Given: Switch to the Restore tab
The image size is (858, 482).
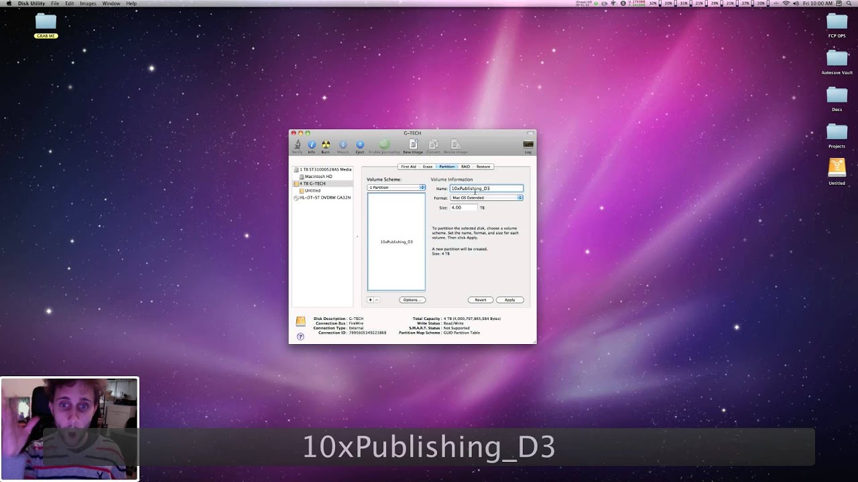Looking at the screenshot, I should (483, 167).
